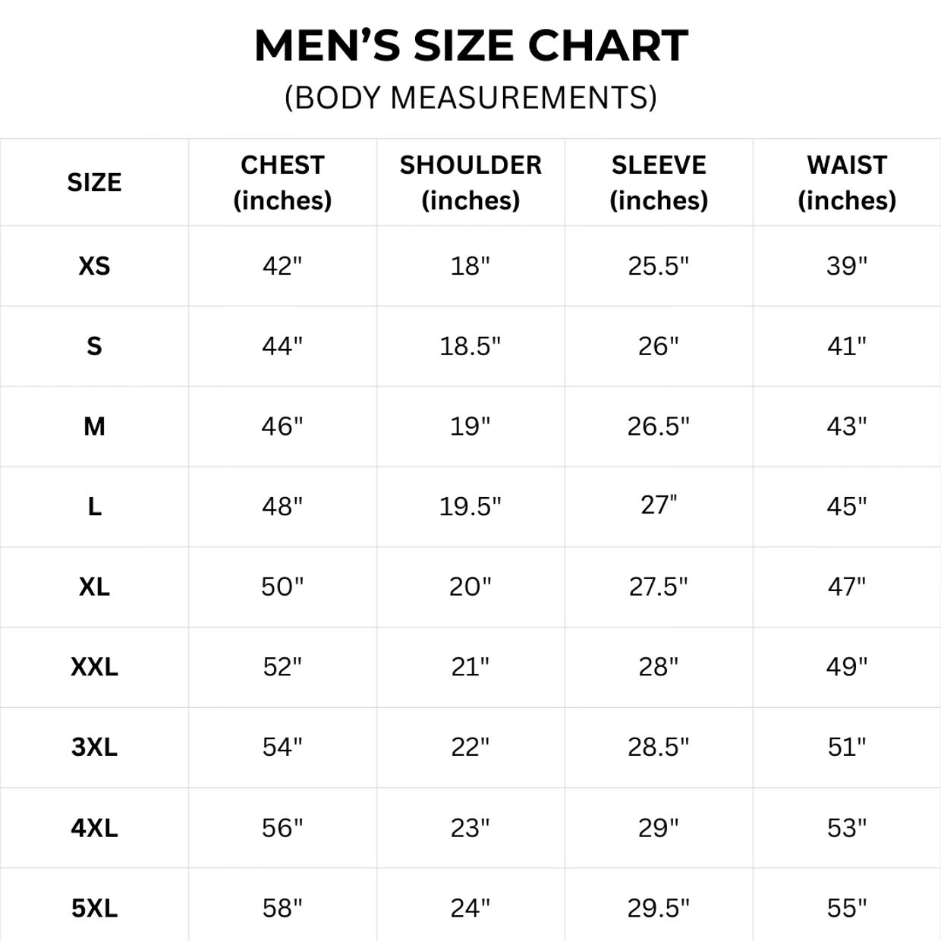Viewport: 941px width, 941px height.
Task: Select the CHEST (inches) column header
Action: [282, 183]
